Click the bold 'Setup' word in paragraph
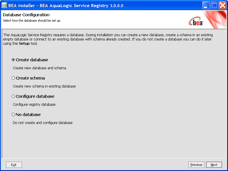228x171 pixels. [24, 44]
